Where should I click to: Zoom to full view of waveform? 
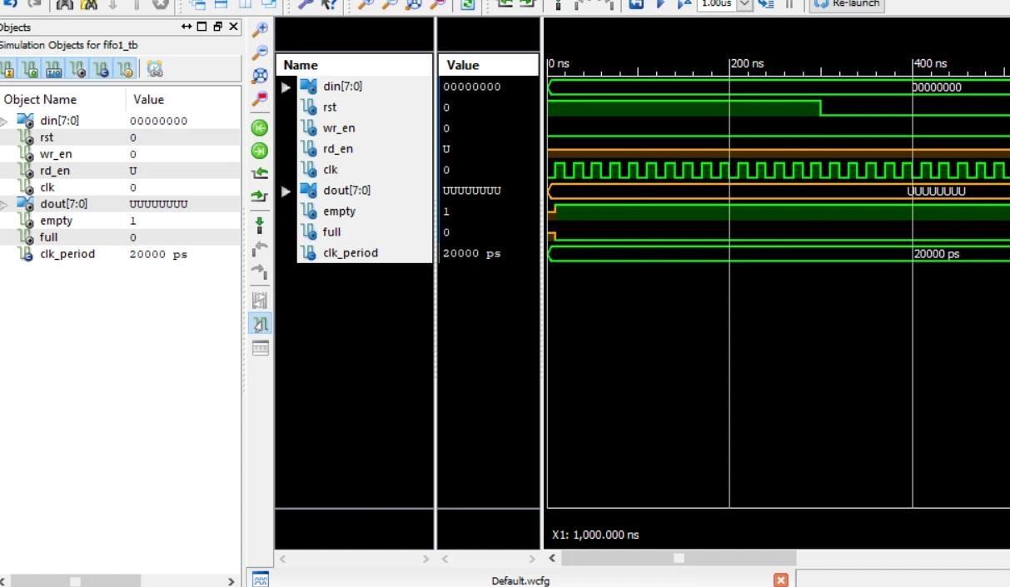tap(260, 76)
